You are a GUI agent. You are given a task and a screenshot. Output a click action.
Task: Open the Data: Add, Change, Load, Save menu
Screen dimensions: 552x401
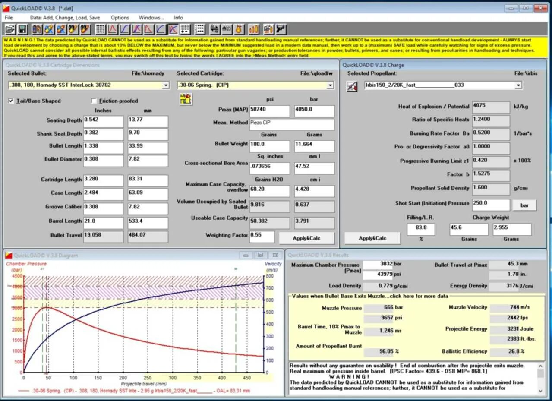click(x=65, y=18)
